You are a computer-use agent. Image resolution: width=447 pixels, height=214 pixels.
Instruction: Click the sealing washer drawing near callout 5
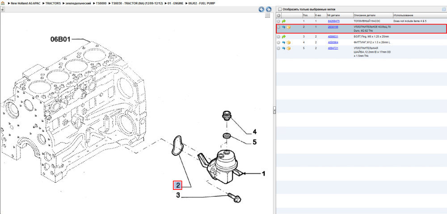pos(227,136)
